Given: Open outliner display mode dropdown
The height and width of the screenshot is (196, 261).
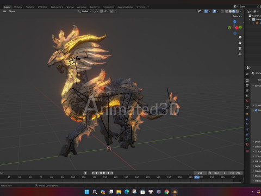Looking at the screenshot, I should pyautogui.click(x=250, y=11).
